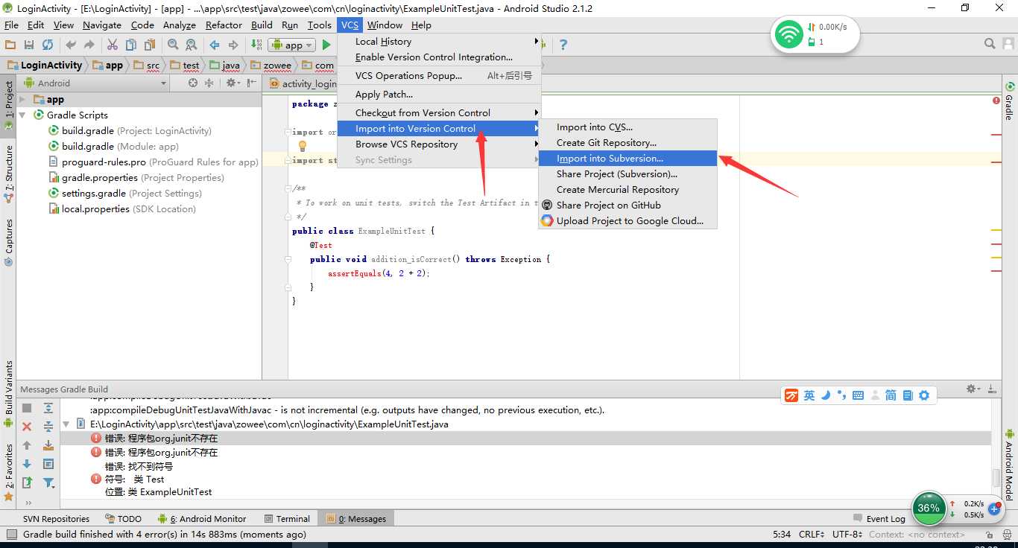The height and width of the screenshot is (548, 1018).
Task: Toggle the Show Console Output icon
Action: (x=48, y=464)
